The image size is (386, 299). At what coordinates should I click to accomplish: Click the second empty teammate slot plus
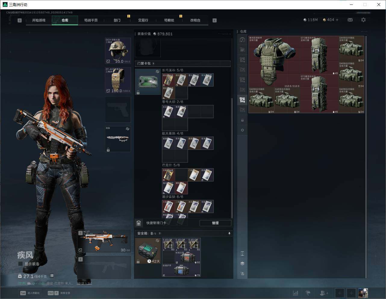pos(351,293)
